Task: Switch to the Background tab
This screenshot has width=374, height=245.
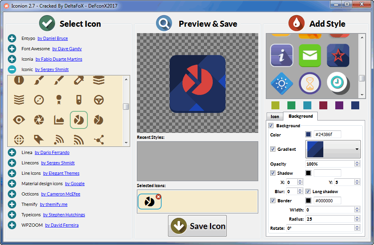Action: tap(301, 116)
